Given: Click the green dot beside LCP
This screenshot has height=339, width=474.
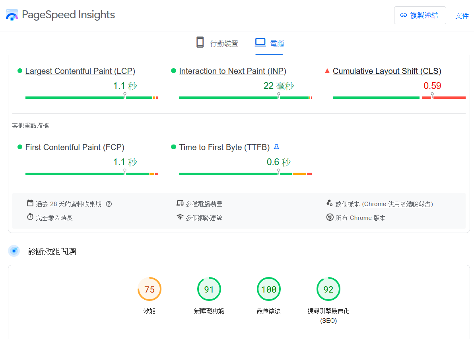Looking at the screenshot, I should (20, 71).
